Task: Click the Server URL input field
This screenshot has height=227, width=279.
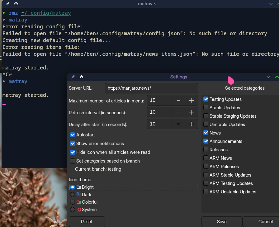Action: pos(151,88)
